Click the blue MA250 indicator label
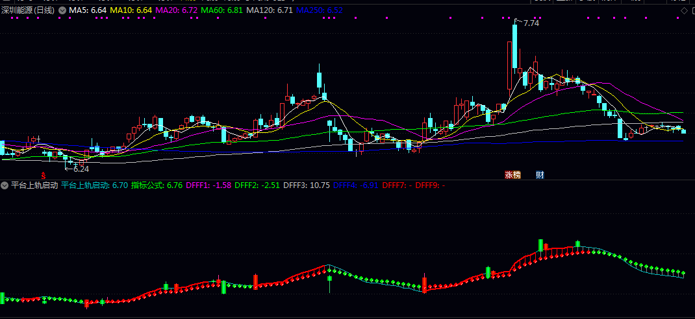The width and height of the screenshot is (695, 319). (320, 11)
